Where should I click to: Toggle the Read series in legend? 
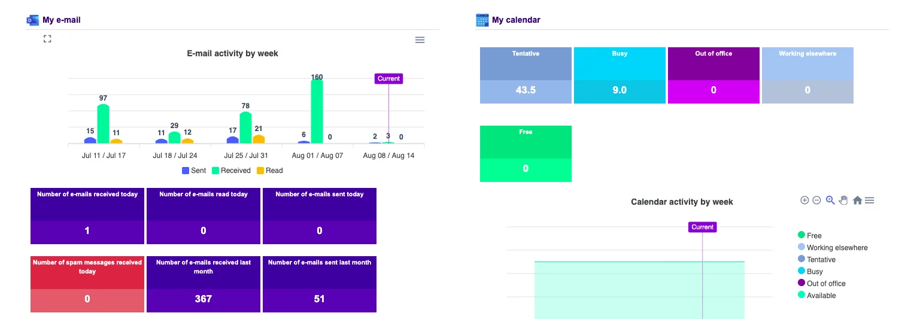coord(269,171)
